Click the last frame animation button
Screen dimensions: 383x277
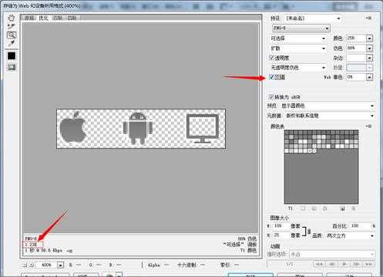coord(368,264)
